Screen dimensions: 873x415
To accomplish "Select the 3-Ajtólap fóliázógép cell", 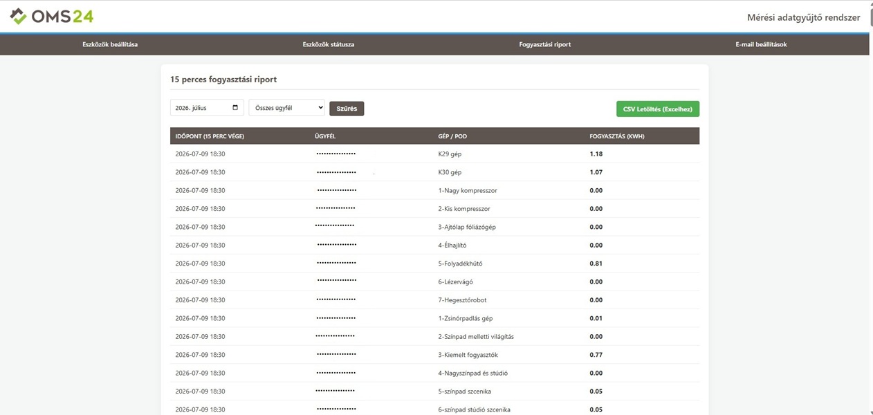I will coord(467,227).
